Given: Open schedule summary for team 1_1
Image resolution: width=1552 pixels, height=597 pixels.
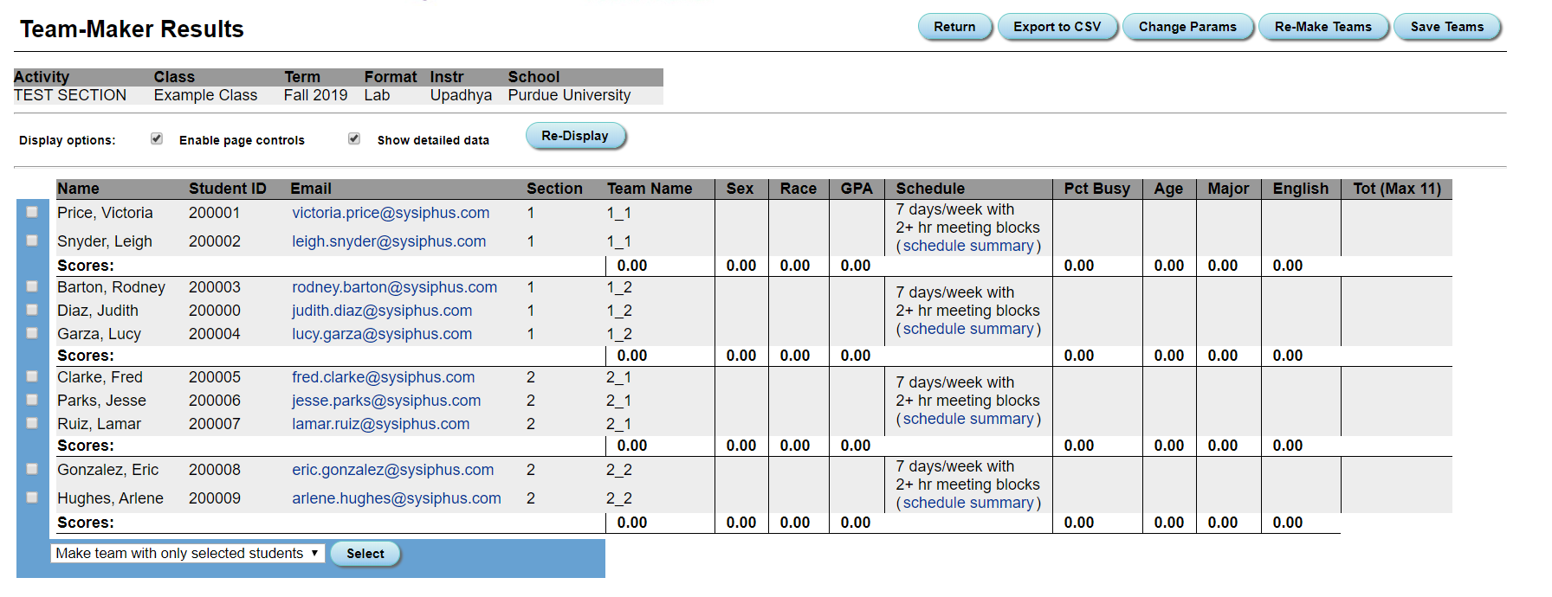Looking at the screenshot, I should pos(968,246).
